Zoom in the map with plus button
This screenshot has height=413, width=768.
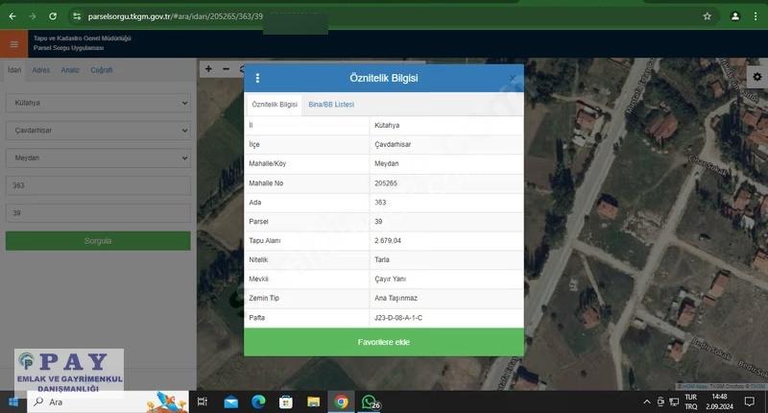coord(208,69)
